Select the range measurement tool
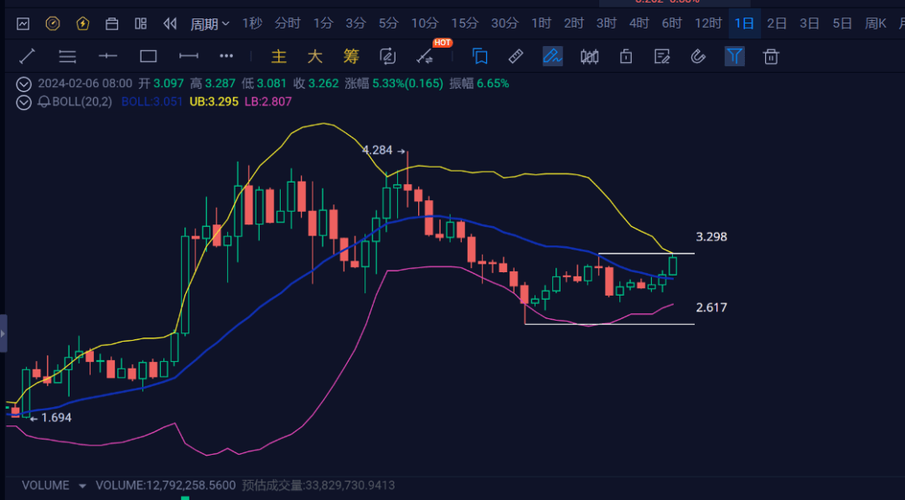The width and height of the screenshot is (905, 500). coord(189,56)
